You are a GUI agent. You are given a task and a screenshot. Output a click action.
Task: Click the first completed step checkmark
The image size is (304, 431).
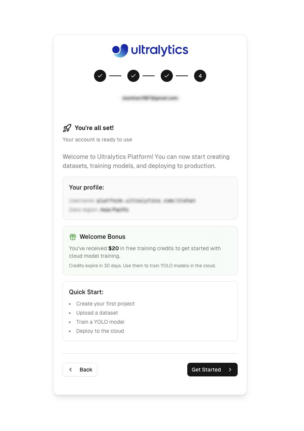pyautogui.click(x=100, y=76)
